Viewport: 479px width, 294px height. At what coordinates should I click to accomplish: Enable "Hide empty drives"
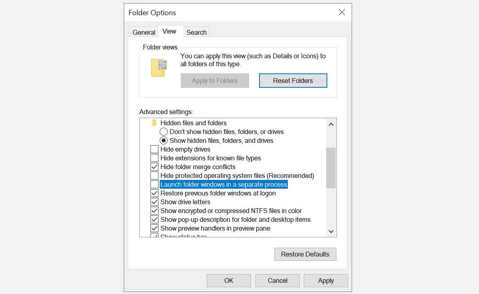[x=154, y=149]
